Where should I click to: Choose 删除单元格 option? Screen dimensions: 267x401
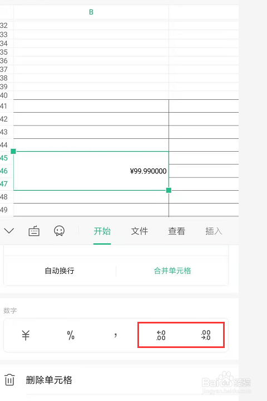[49, 380]
